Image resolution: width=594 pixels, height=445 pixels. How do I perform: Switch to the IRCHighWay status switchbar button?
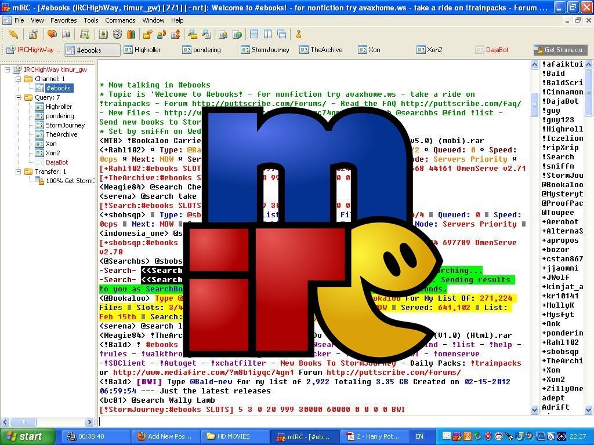pyautogui.click(x=33, y=50)
